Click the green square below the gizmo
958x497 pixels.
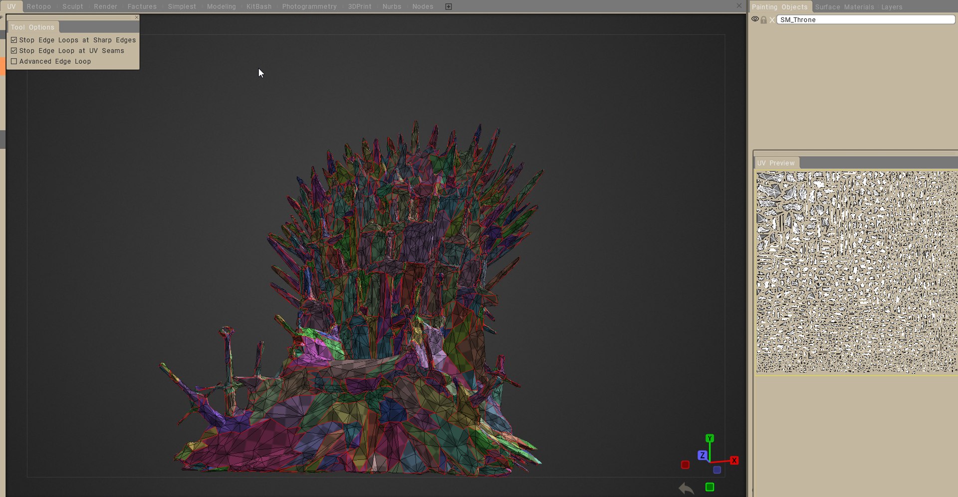[710, 487]
